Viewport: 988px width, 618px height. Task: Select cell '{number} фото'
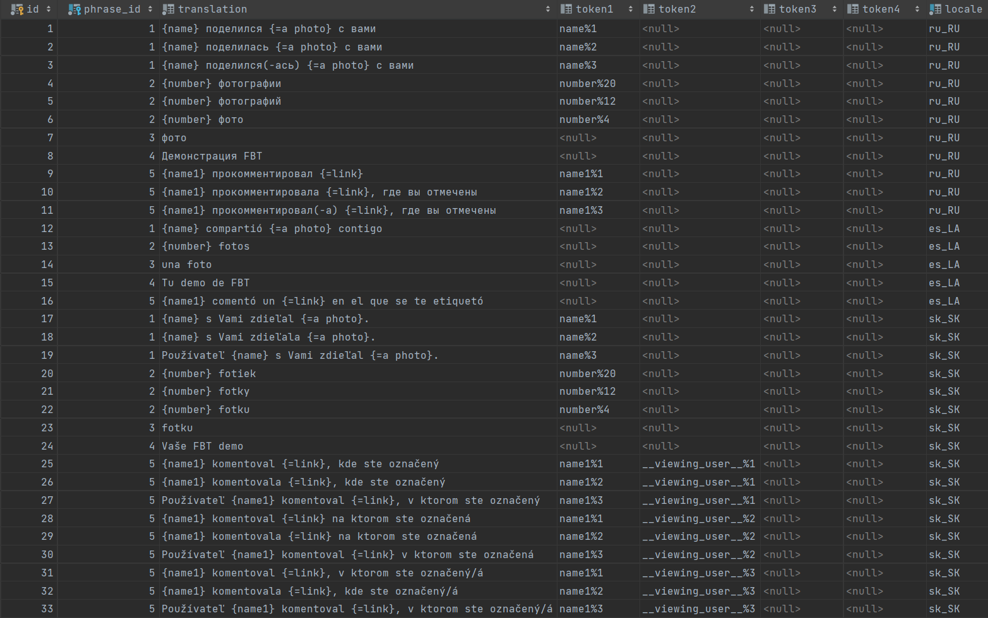(358, 120)
